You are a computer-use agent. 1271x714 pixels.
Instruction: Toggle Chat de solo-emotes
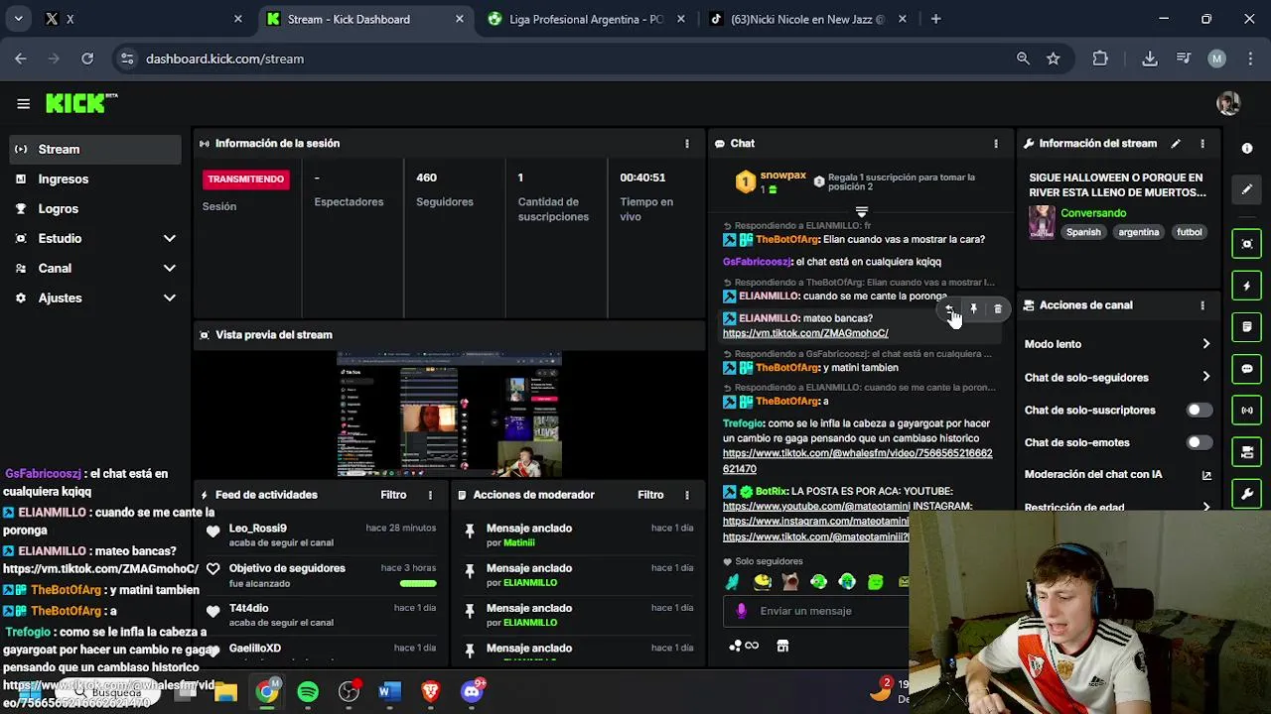pos(1200,442)
